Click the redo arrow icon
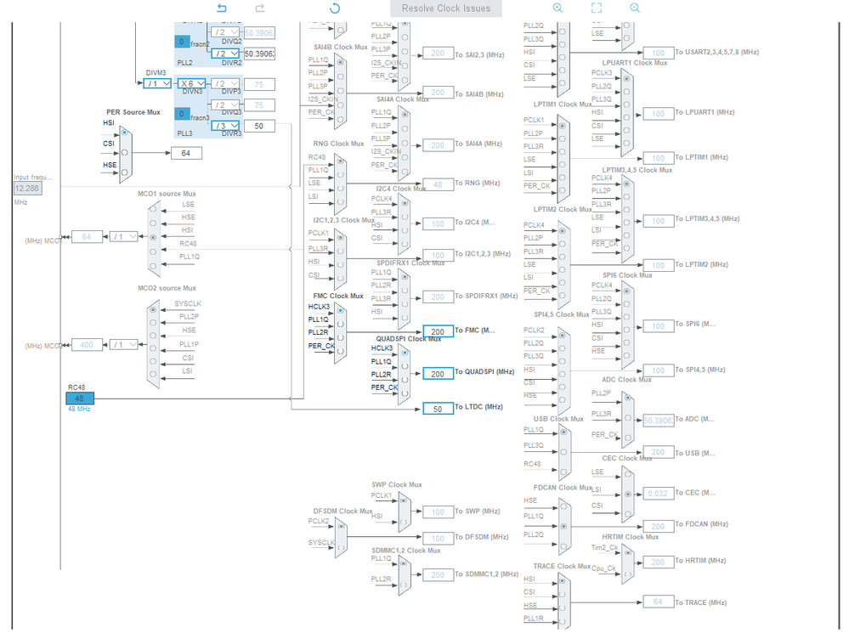849x633 pixels. 260,8
